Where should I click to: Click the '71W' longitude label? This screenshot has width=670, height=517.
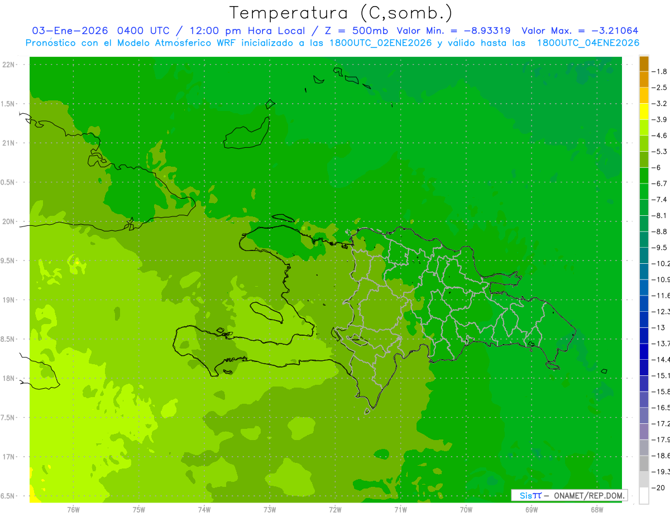click(x=400, y=509)
